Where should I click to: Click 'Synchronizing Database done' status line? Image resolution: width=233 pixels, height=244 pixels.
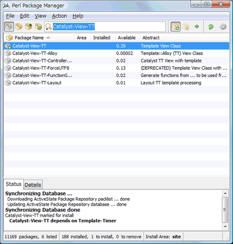42,210
